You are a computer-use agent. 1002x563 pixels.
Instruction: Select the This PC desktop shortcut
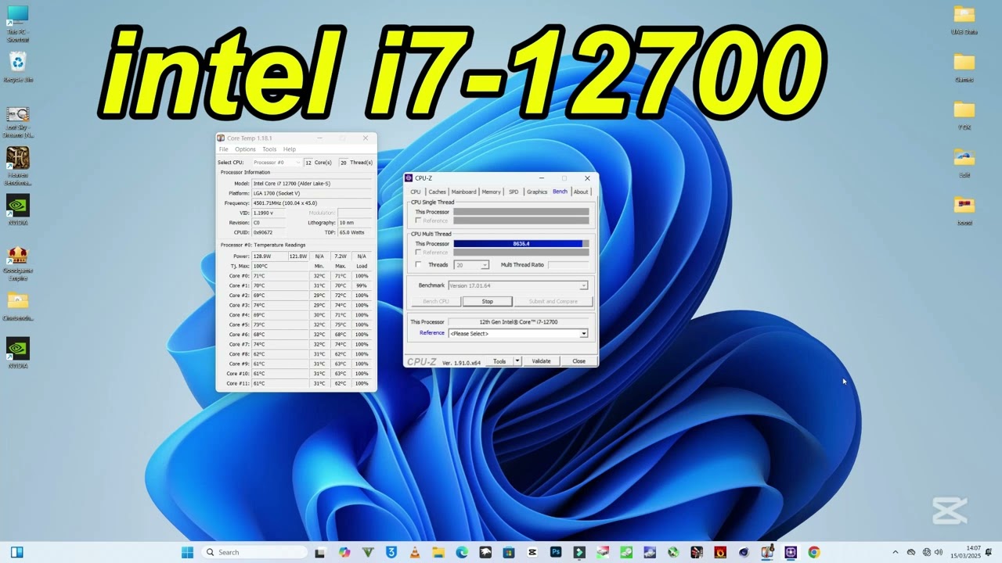coord(17,23)
